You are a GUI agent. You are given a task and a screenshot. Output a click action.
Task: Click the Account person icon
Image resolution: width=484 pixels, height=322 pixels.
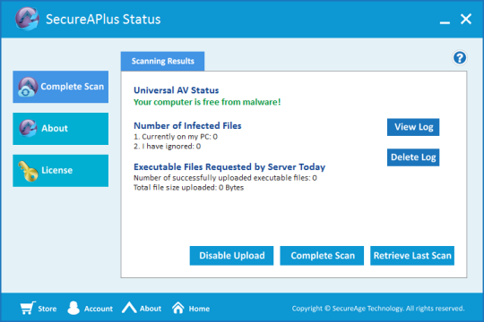pyautogui.click(x=73, y=308)
